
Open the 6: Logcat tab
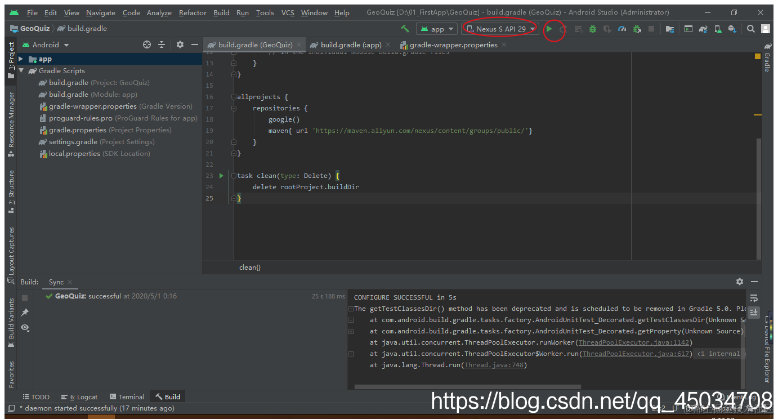coord(79,396)
